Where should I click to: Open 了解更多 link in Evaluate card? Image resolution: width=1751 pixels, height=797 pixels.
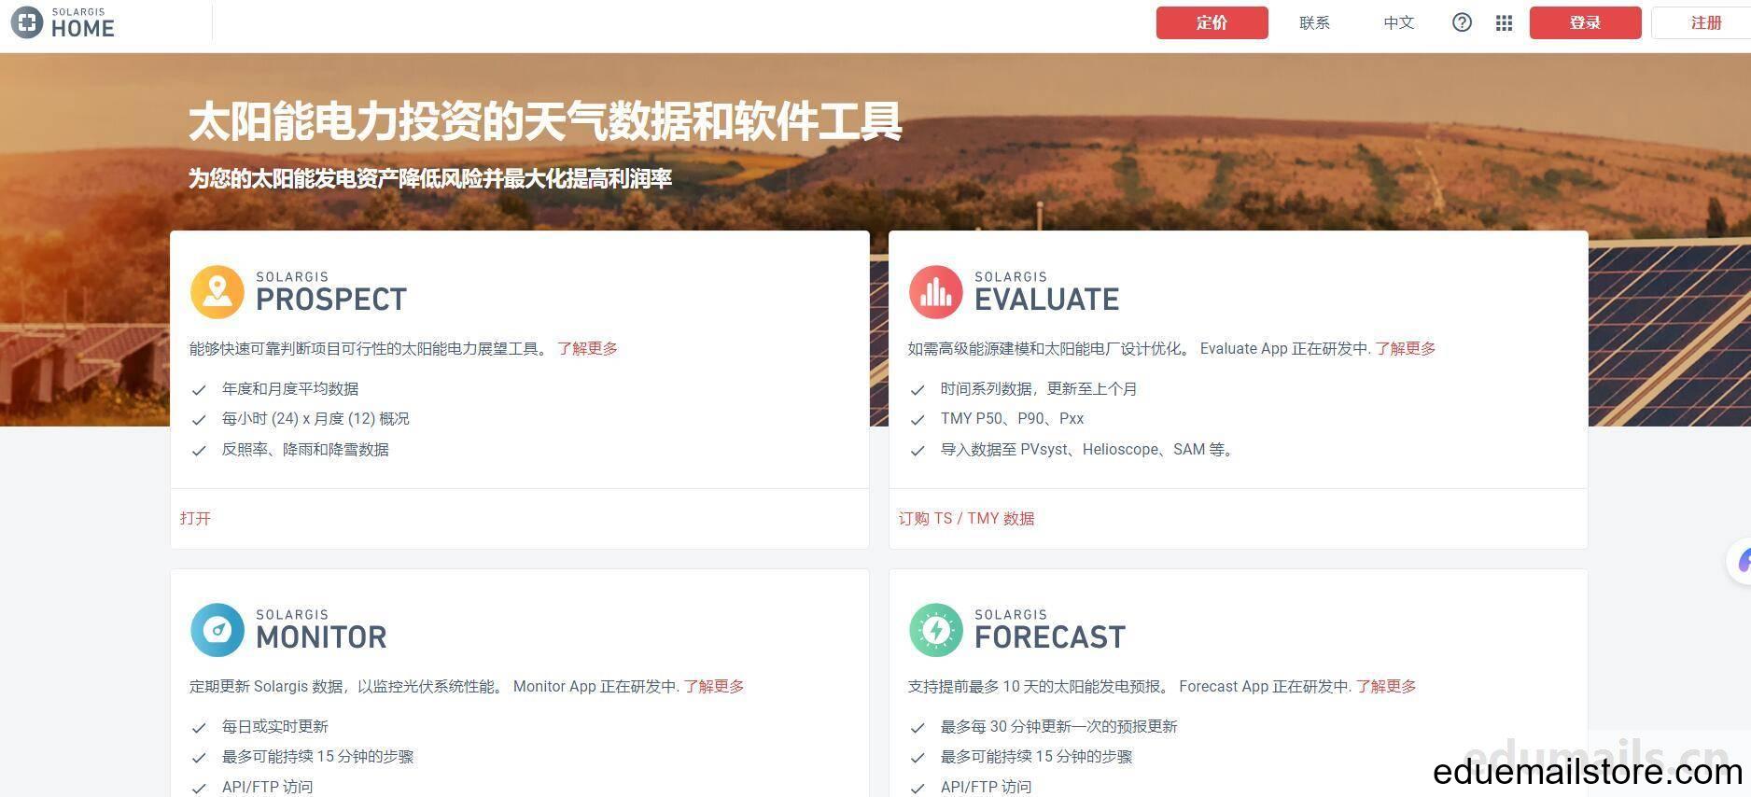pyautogui.click(x=1405, y=348)
